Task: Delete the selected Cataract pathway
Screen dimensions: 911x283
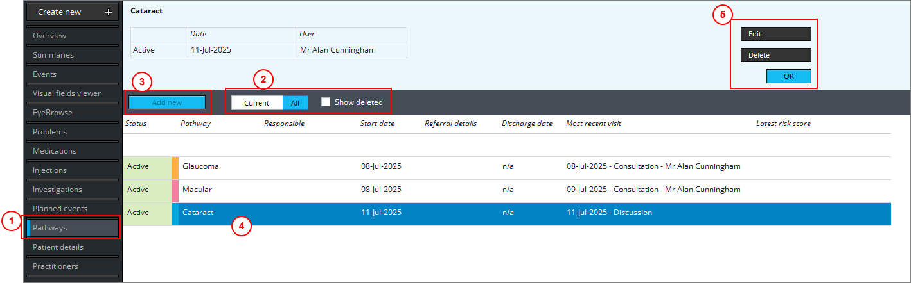Action: click(775, 55)
